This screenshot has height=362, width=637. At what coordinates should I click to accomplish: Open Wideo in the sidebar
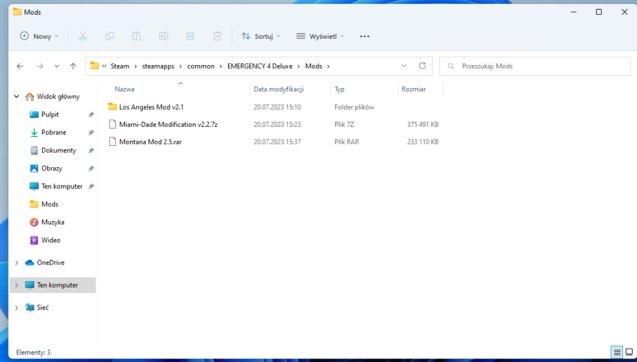(51, 240)
